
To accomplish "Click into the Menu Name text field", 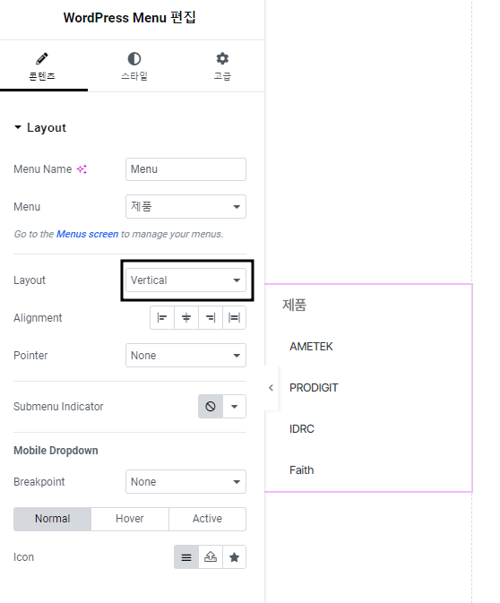I will 185,169.
